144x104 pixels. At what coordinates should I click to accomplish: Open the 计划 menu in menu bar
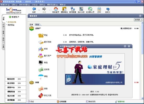[x=35, y=5]
